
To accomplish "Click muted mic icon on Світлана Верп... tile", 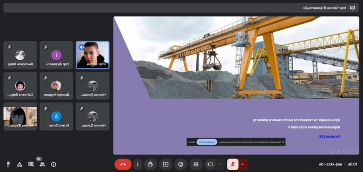I will click(x=9, y=78).
